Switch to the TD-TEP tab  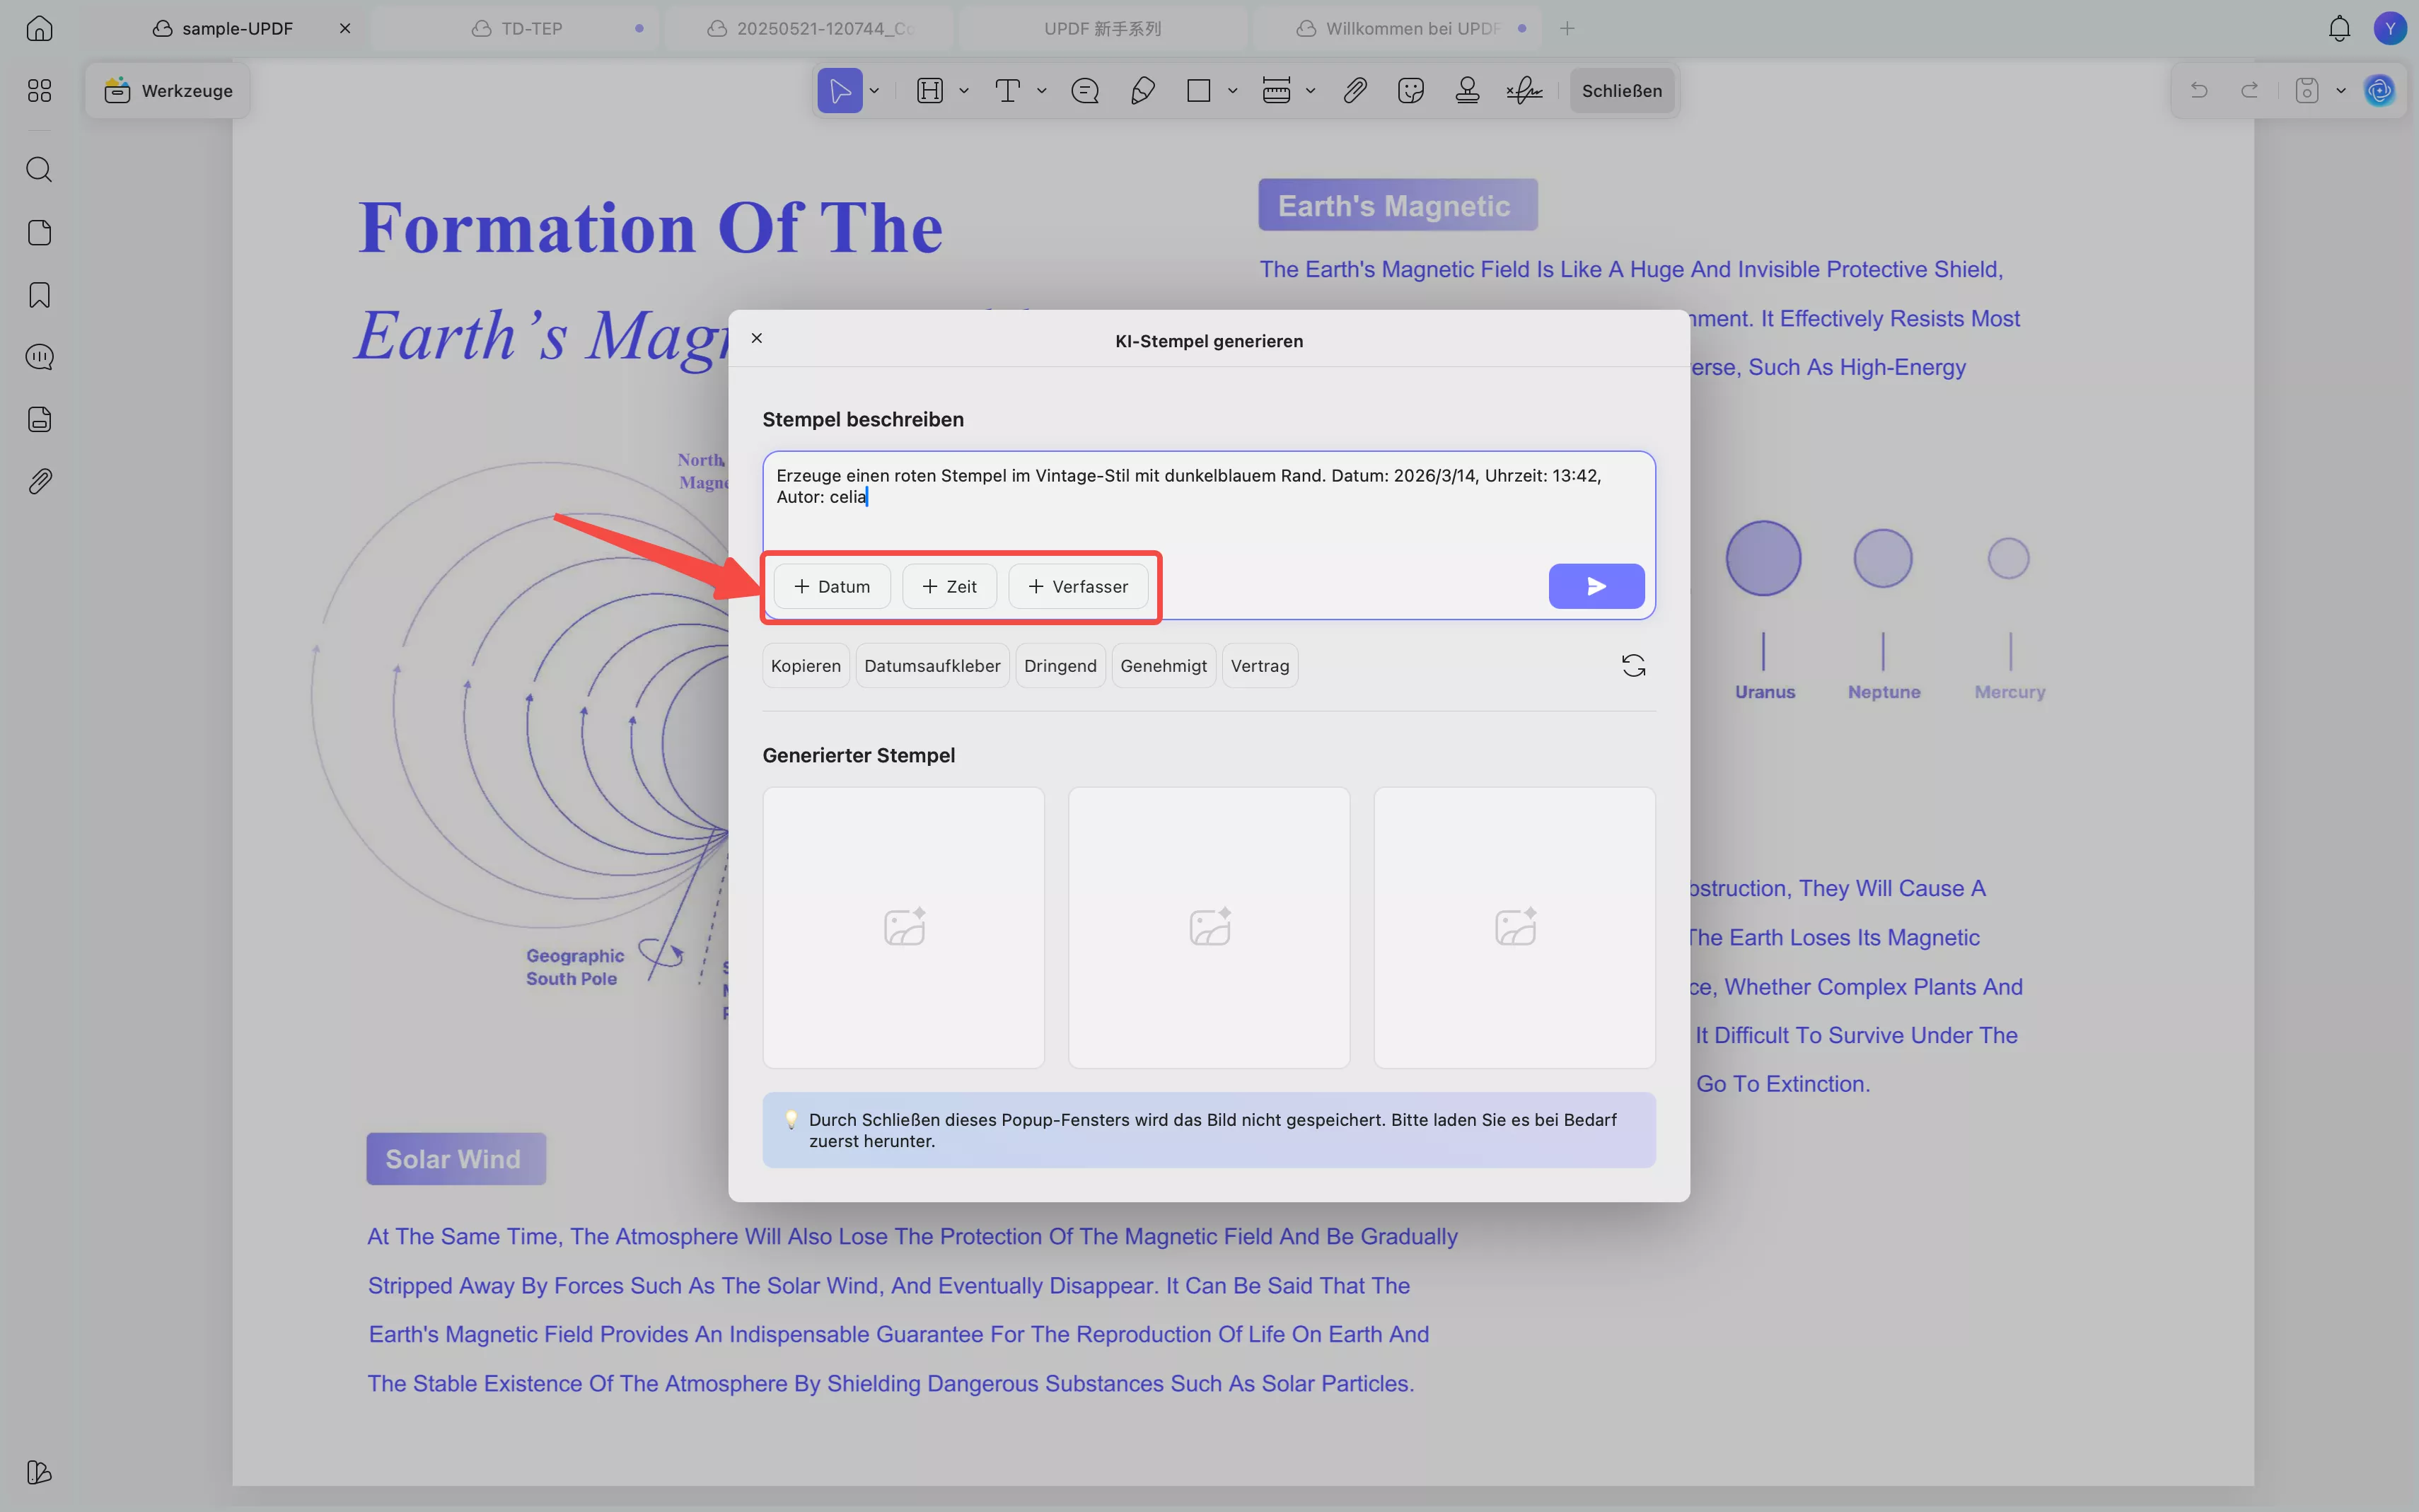[530, 29]
